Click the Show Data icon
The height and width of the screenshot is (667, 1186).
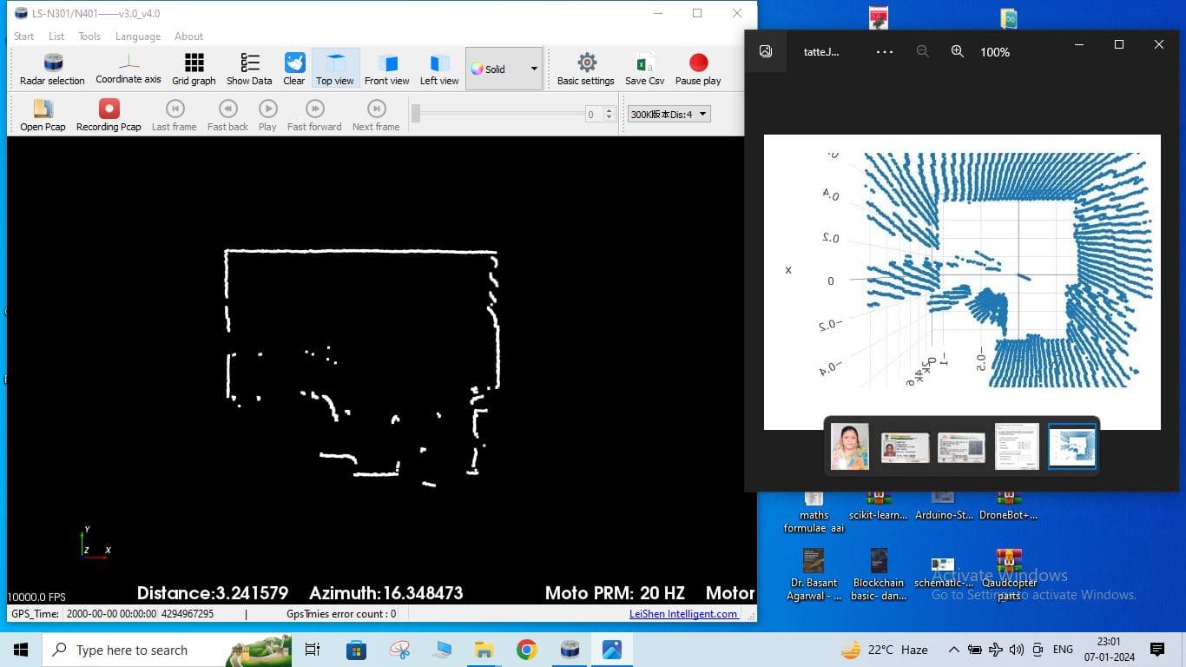pos(249,69)
